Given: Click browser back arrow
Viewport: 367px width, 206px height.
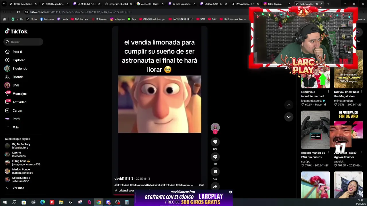Looking at the screenshot, I should (5, 12).
